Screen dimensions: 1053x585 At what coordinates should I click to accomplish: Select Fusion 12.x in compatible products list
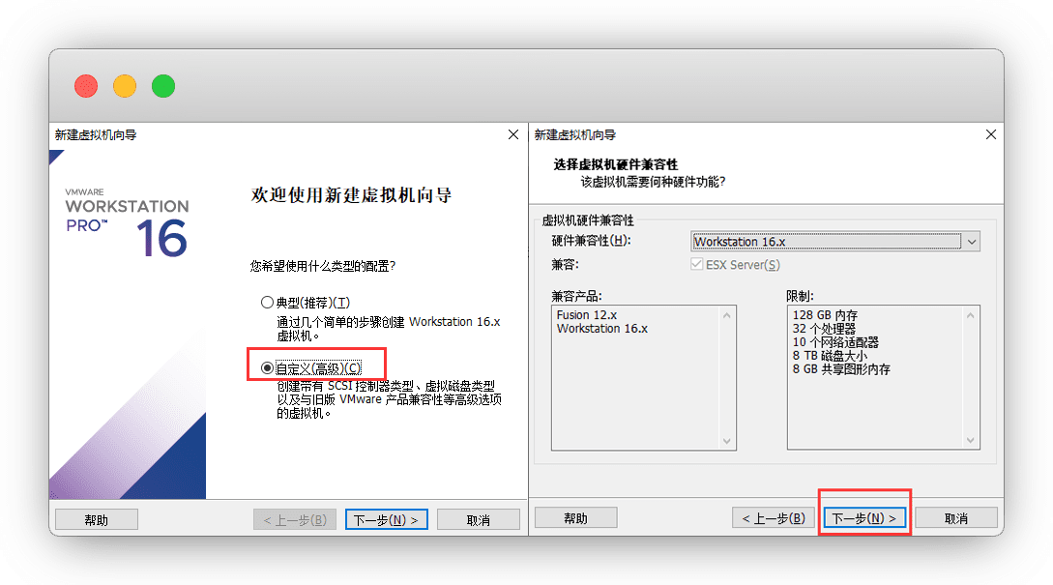point(587,315)
